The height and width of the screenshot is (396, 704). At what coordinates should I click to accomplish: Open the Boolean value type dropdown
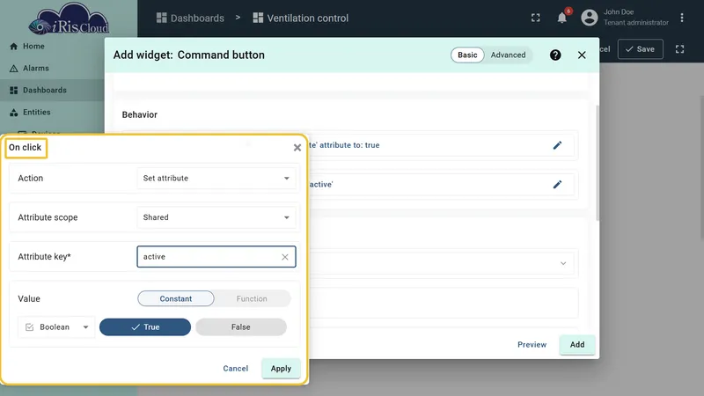pyautogui.click(x=56, y=326)
